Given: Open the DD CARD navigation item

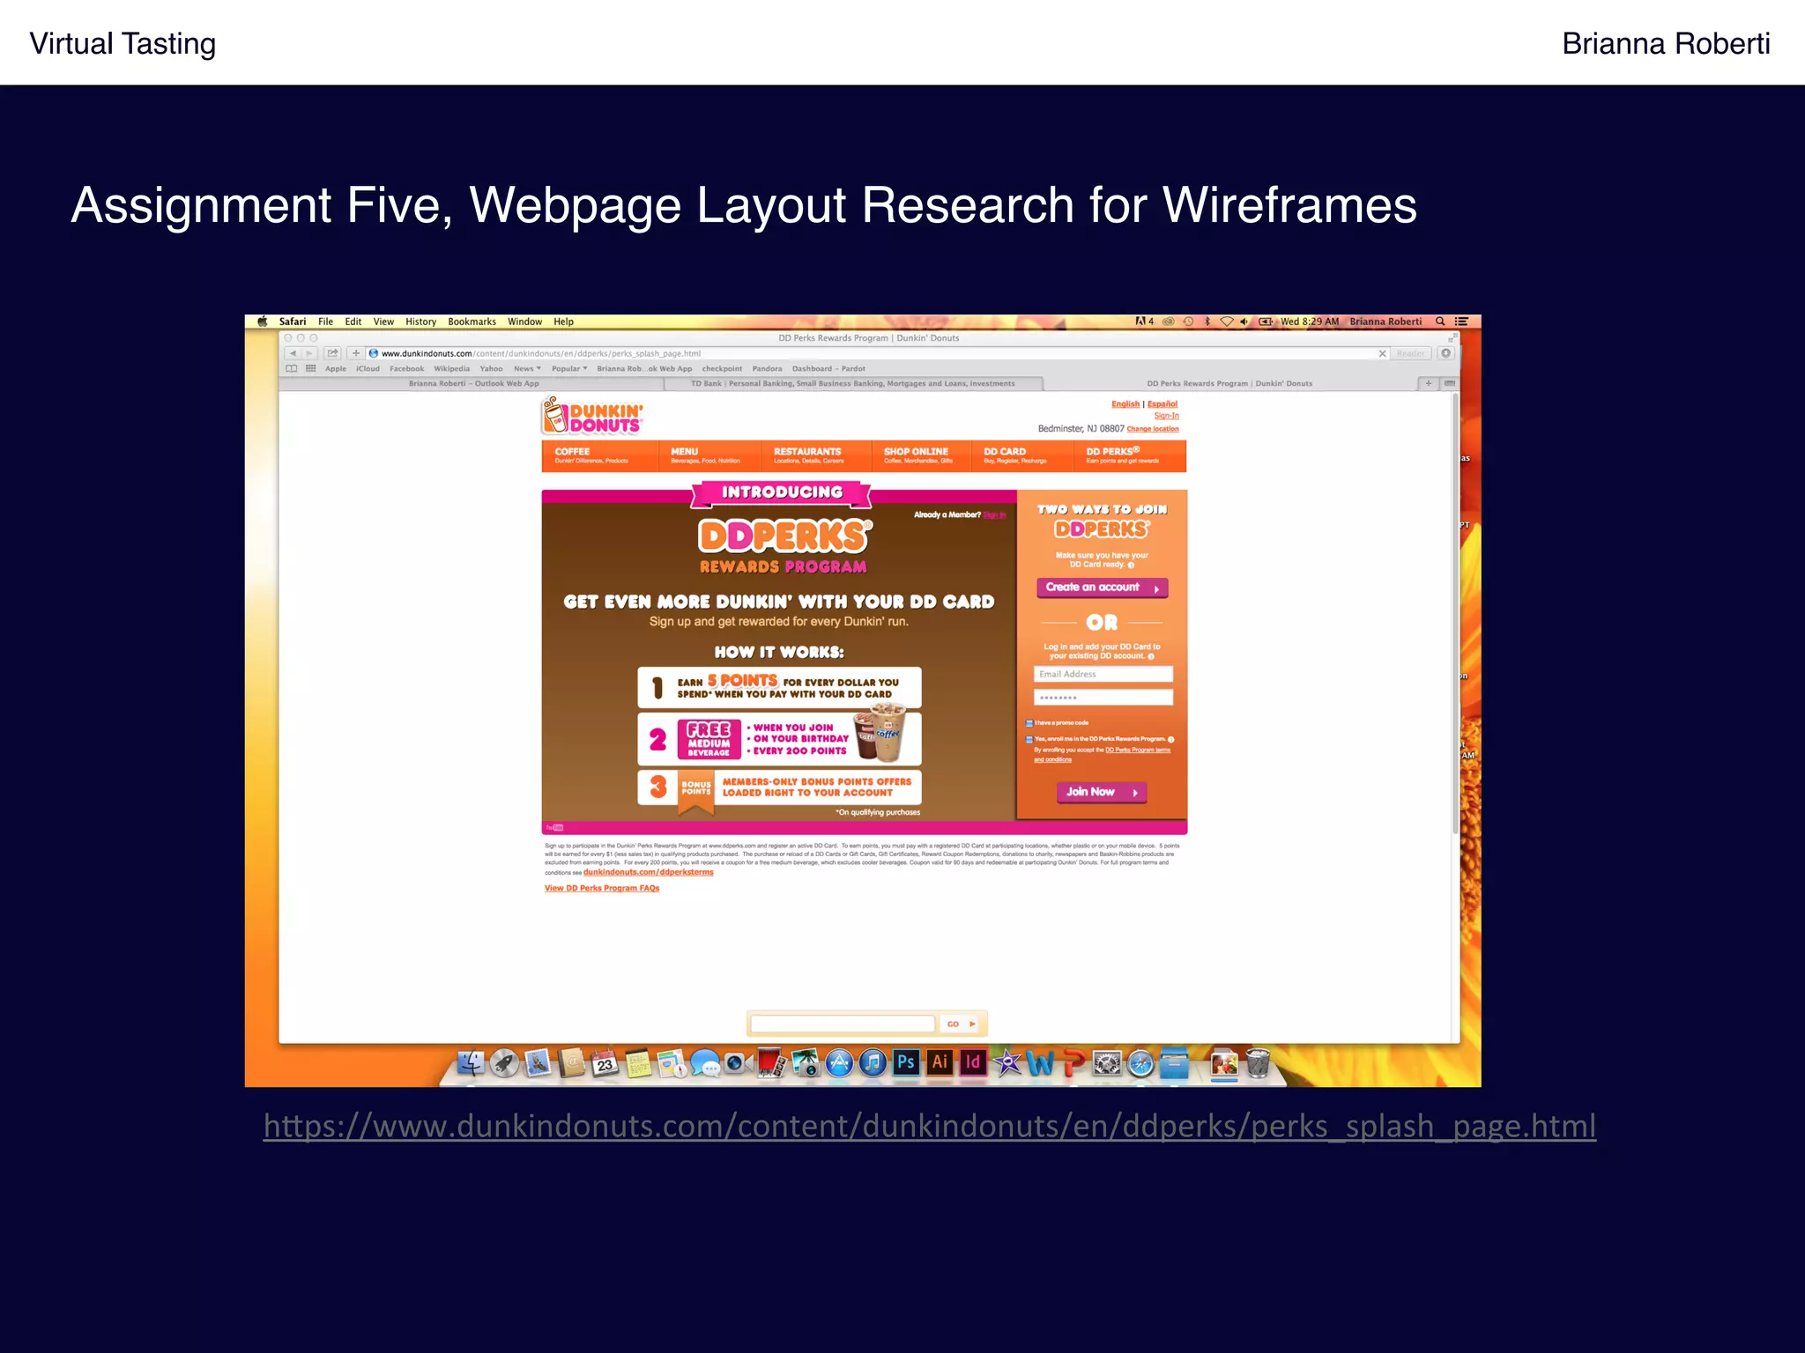Looking at the screenshot, I should click(x=1022, y=455).
